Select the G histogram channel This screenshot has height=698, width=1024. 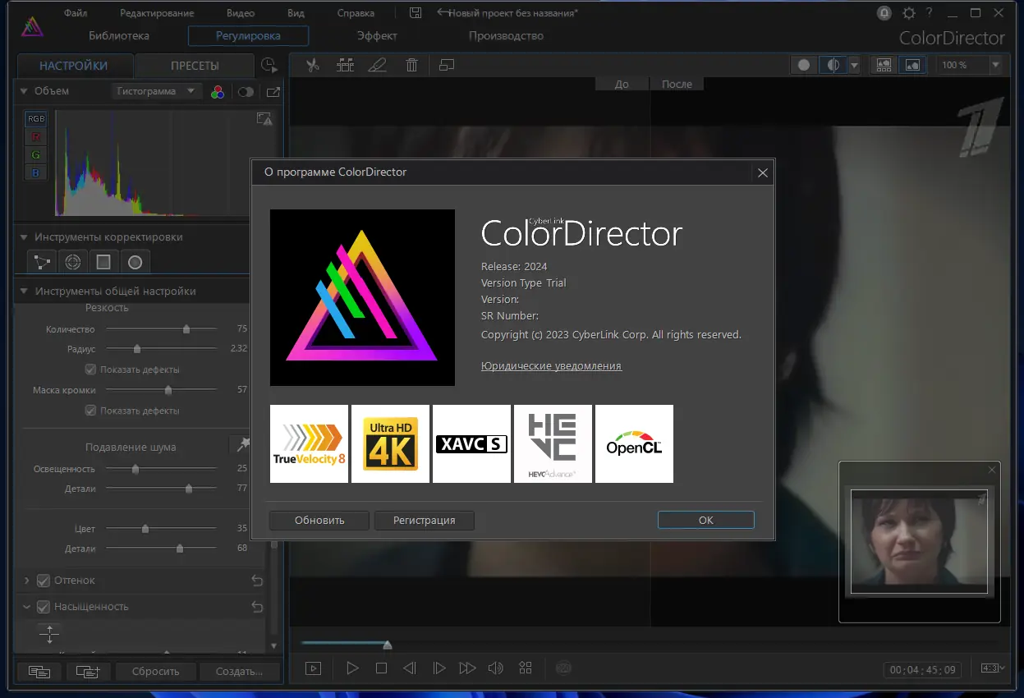(36, 155)
